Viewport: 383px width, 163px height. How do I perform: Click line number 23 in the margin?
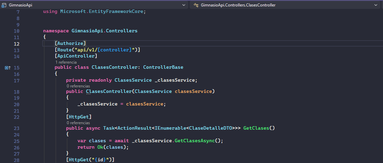coord(16,128)
